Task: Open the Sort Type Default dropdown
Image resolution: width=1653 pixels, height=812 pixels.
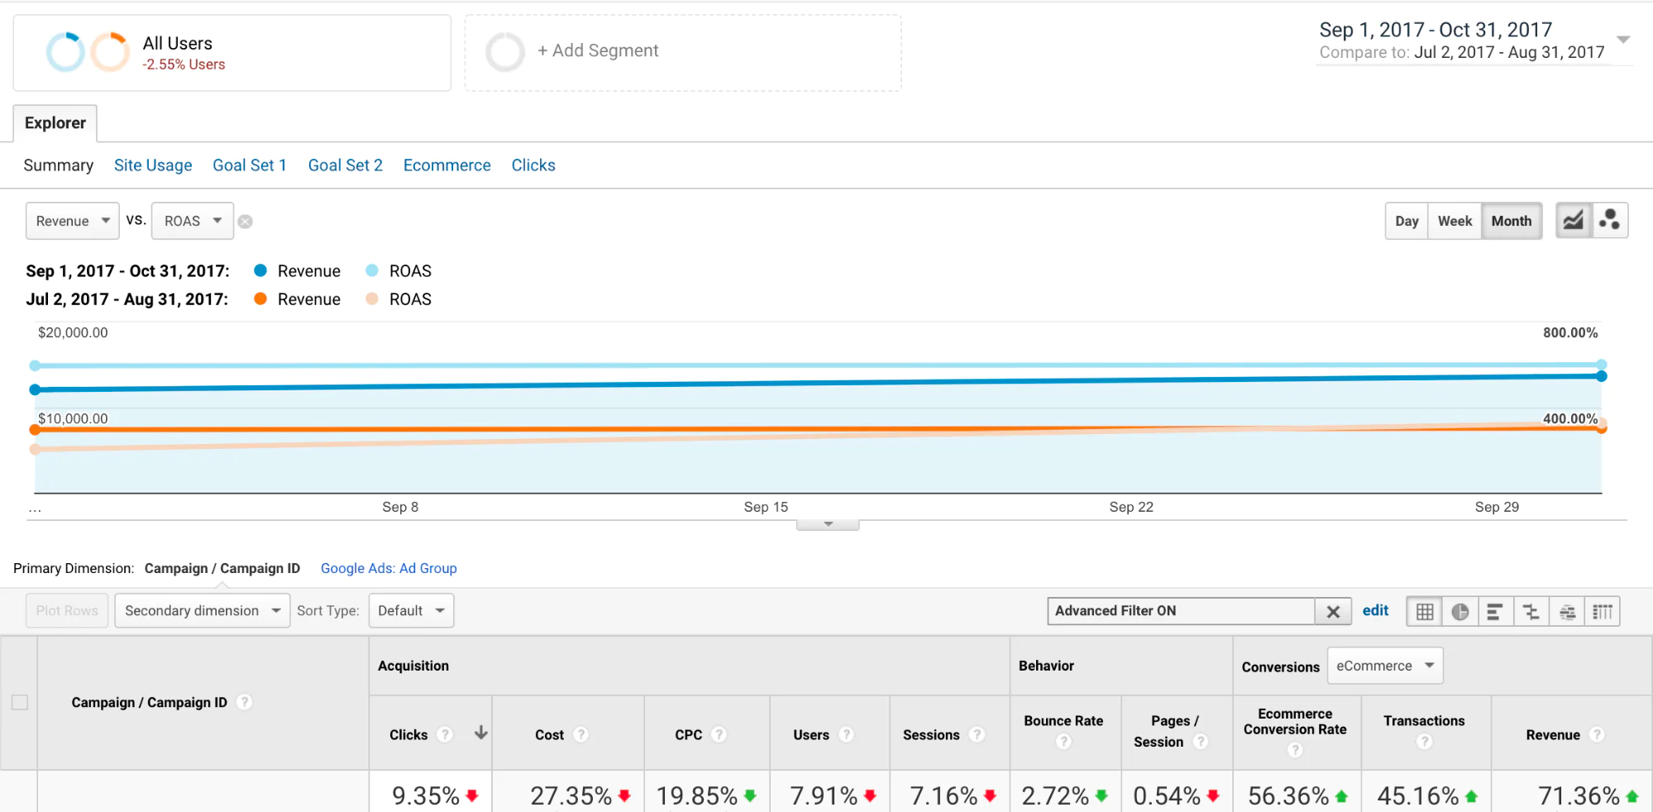Action: pos(411,610)
